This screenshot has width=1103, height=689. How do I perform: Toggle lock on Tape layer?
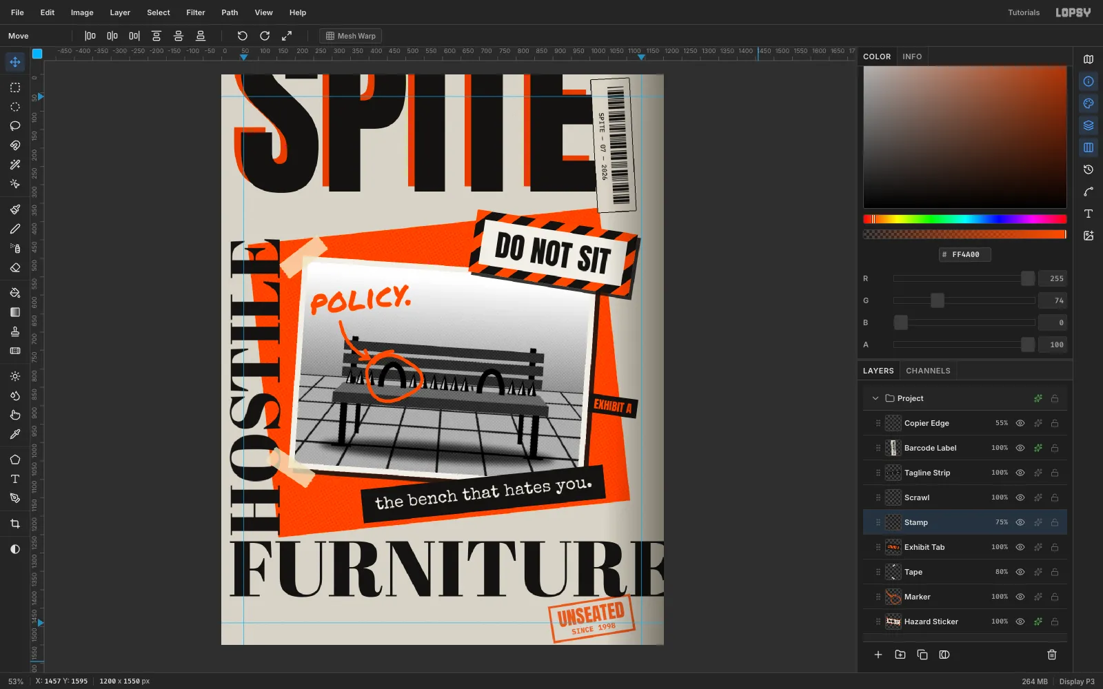[1055, 572]
